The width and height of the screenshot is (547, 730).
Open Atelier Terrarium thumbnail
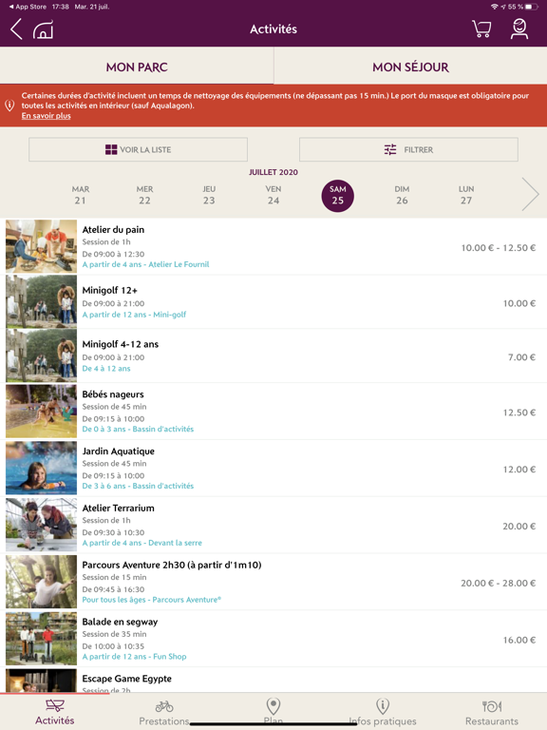point(41,525)
